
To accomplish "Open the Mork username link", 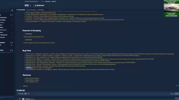I will pos(28,99).
